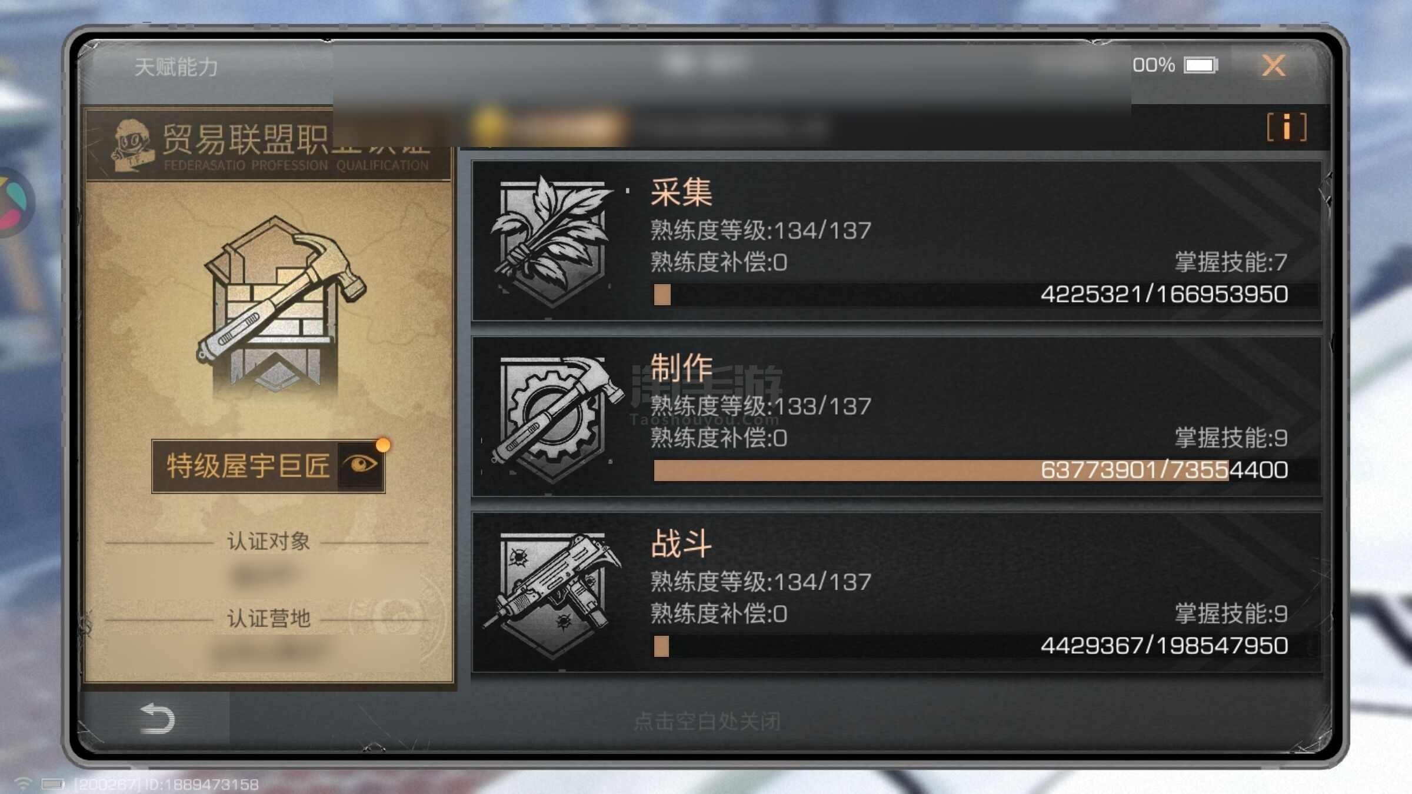The image size is (1412, 794).
Task: Click the combat submachine gun badge icon
Action: (552, 594)
